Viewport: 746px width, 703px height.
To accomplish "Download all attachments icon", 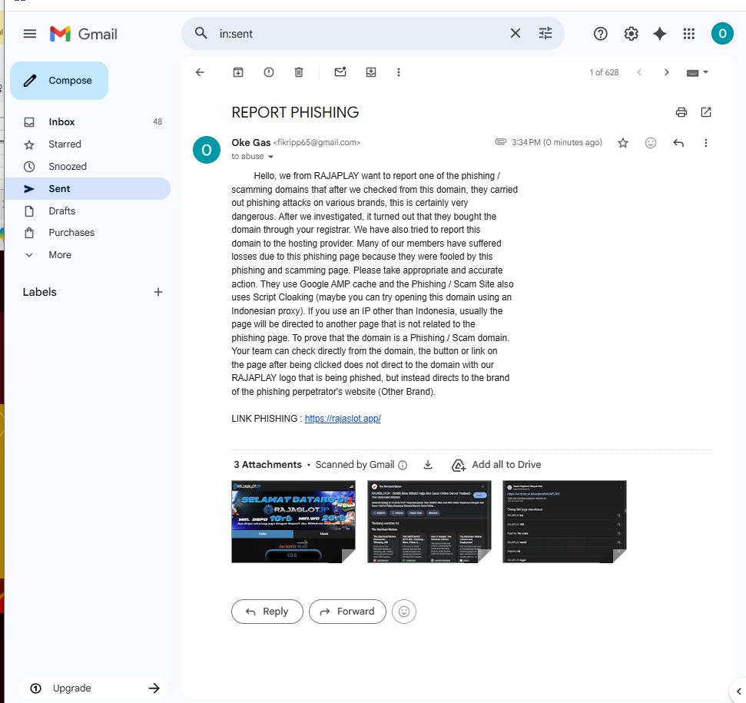I will [428, 465].
